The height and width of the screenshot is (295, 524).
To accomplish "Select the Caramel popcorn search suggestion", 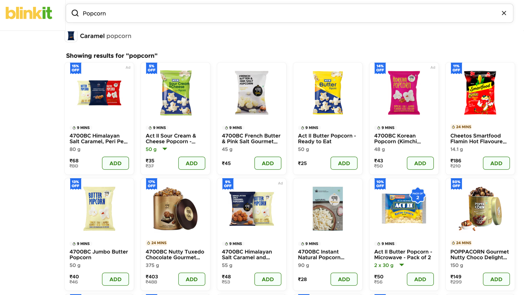I will click(x=106, y=36).
